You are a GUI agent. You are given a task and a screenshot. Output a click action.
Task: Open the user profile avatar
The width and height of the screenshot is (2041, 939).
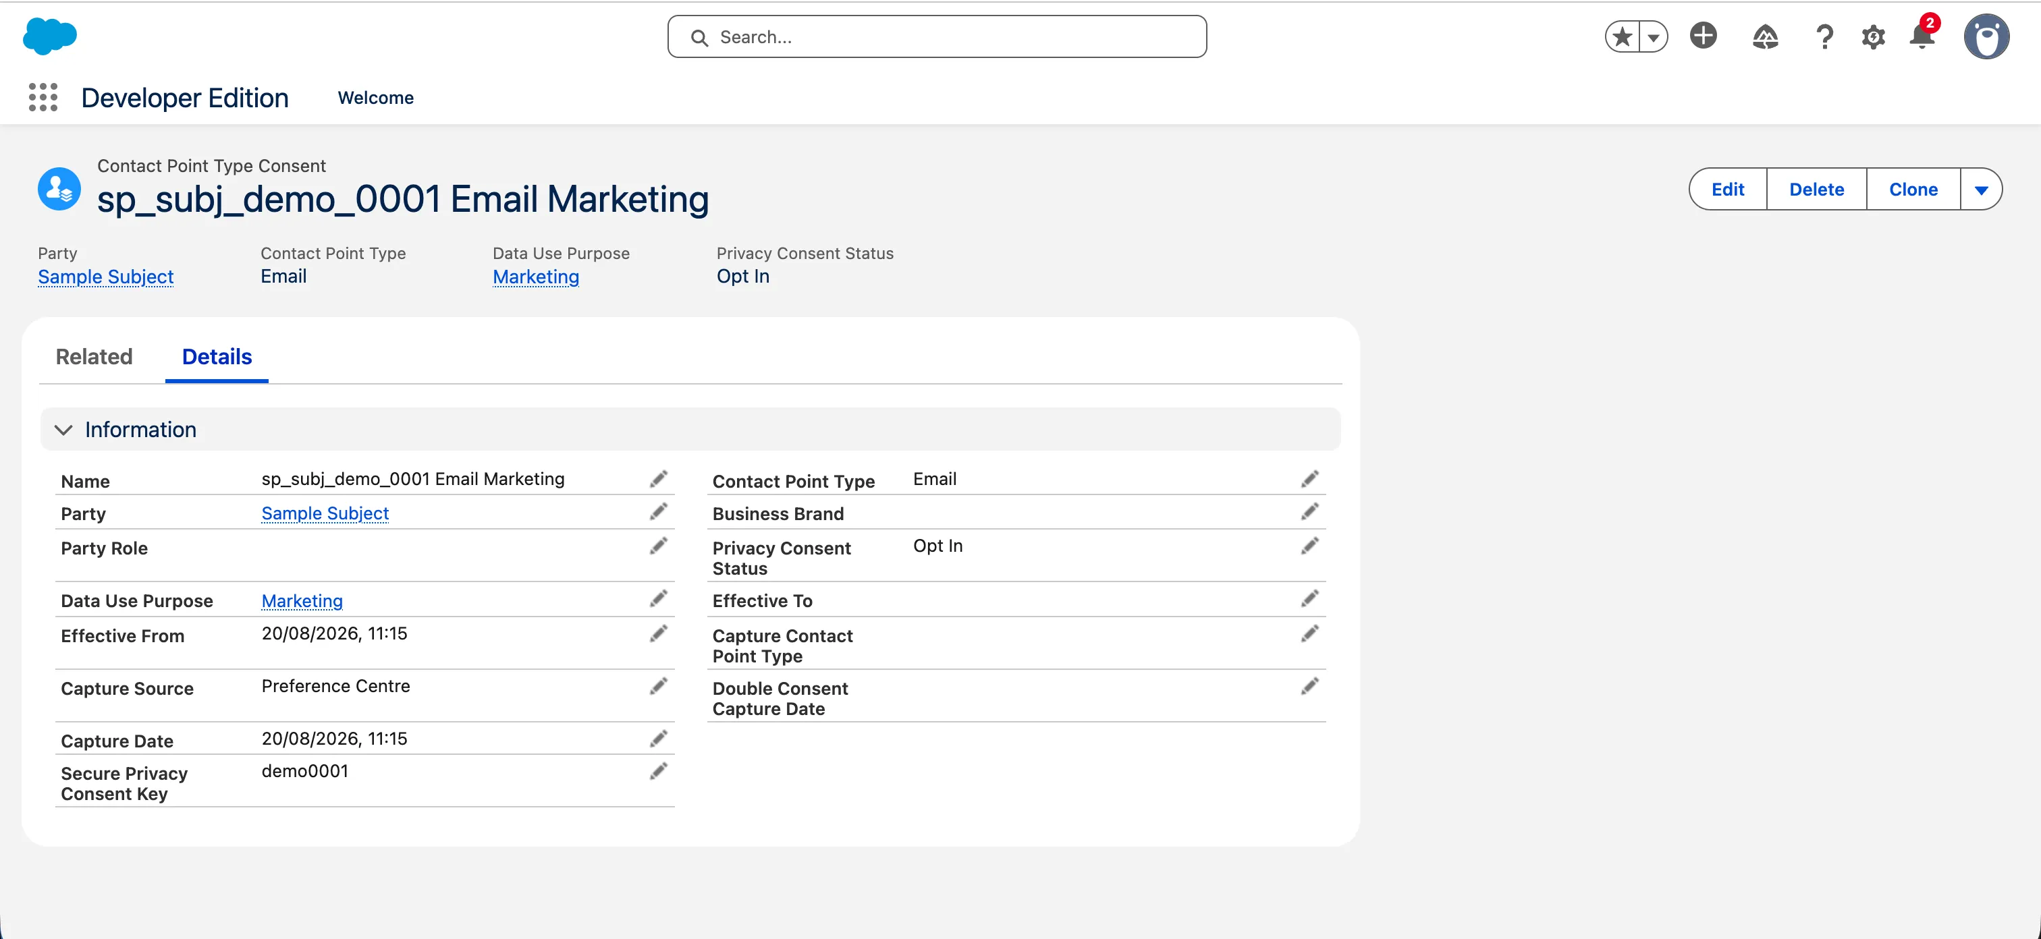coord(1986,36)
